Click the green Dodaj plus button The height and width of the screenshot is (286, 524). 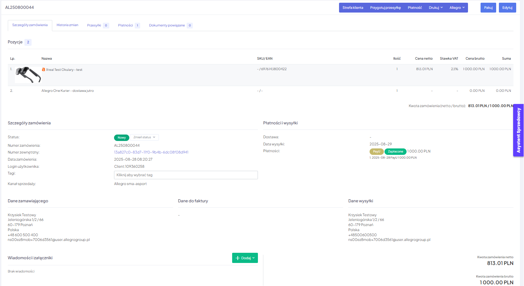(x=245, y=258)
